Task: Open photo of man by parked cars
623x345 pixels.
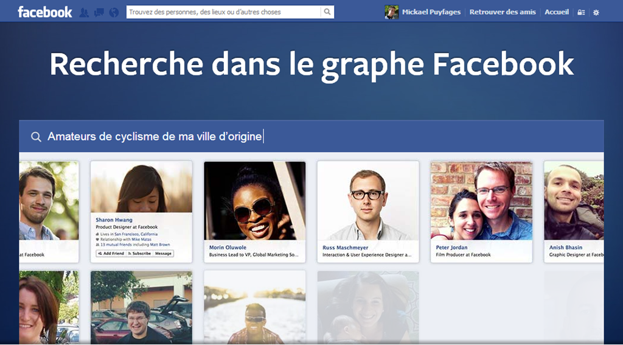Action: click(x=141, y=308)
